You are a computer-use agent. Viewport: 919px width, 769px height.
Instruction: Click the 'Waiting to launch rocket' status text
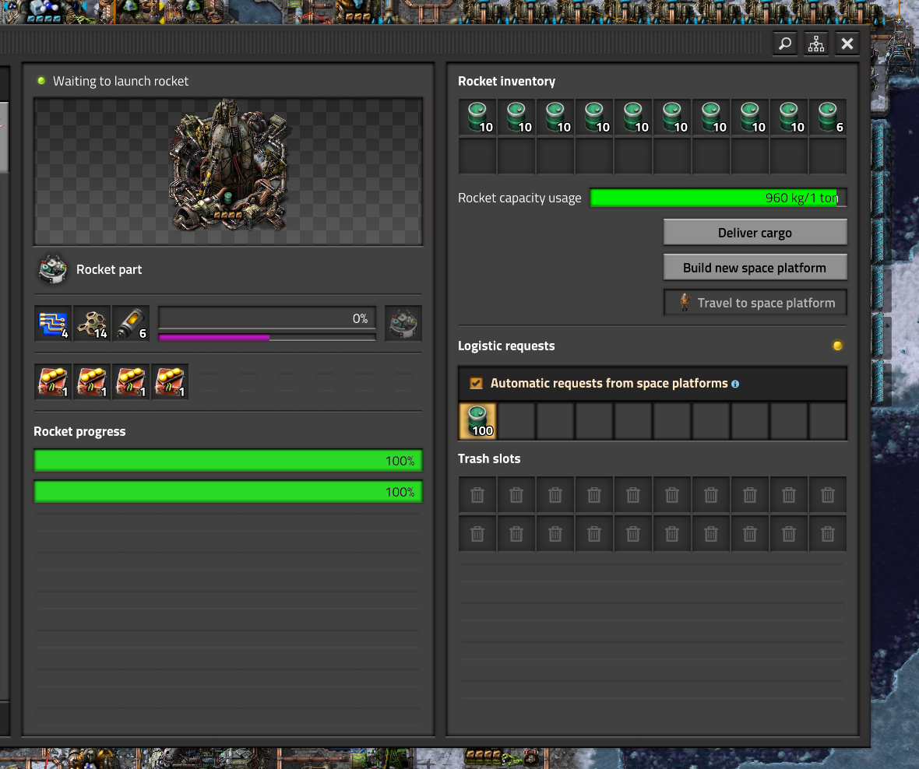pyautogui.click(x=121, y=82)
